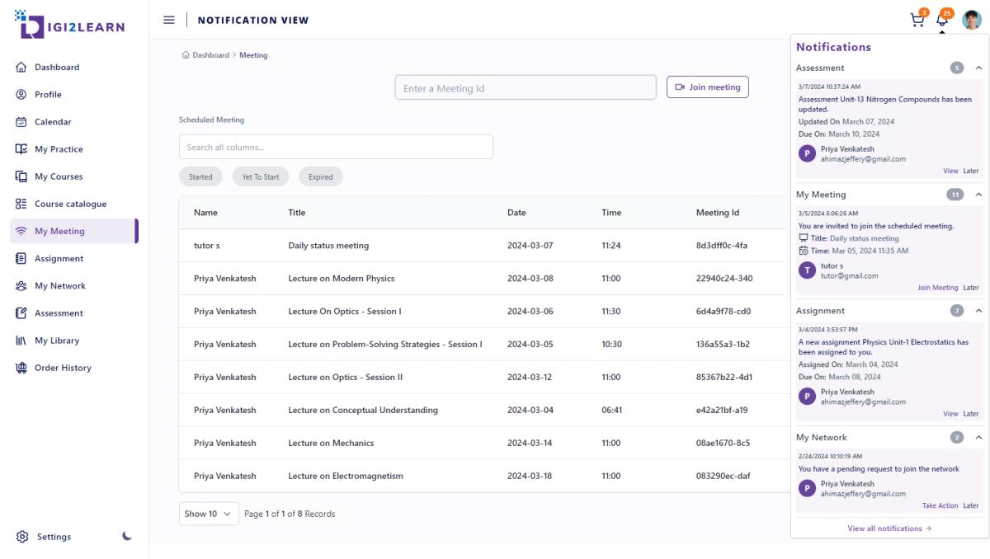This screenshot has height=559, width=990.
Task: Toggle the hamburger sidebar menu icon
Action: tap(169, 20)
